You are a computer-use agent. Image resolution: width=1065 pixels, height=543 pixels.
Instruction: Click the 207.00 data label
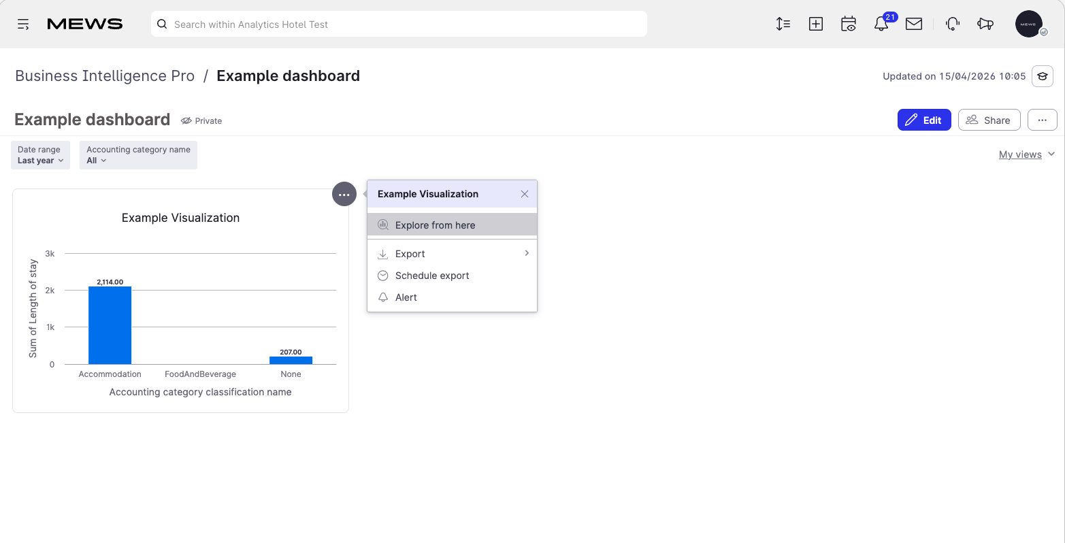pos(291,352)
